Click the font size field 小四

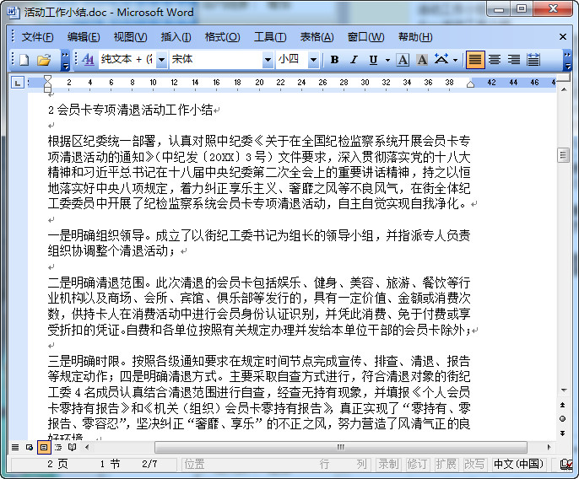click(292, 59)
